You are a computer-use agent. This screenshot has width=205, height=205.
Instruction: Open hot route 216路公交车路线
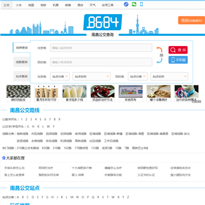pyautogui.click(x=28, y=148)
